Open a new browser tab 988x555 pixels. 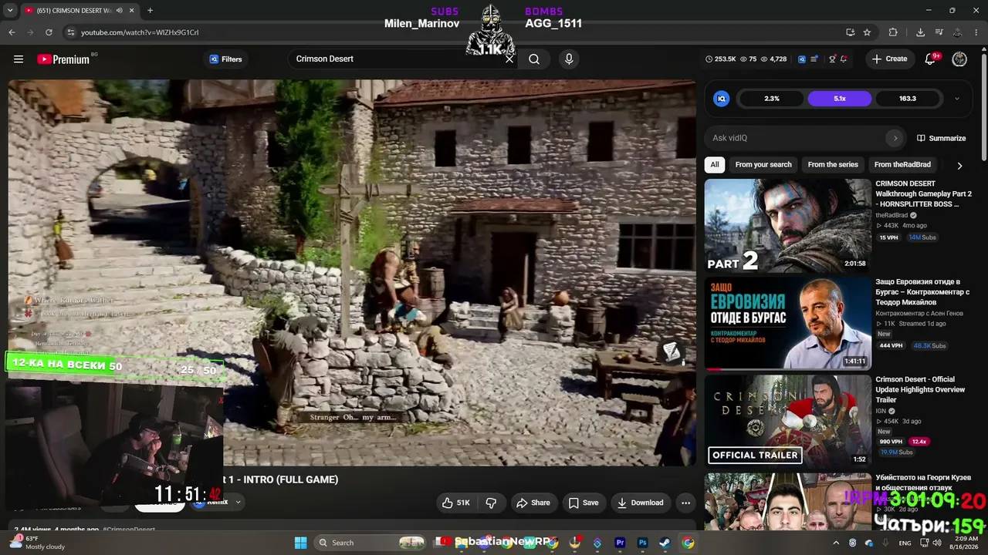(x=150, y=11)
